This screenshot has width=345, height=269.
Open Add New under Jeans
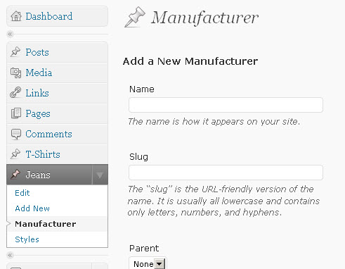point(32,208)
